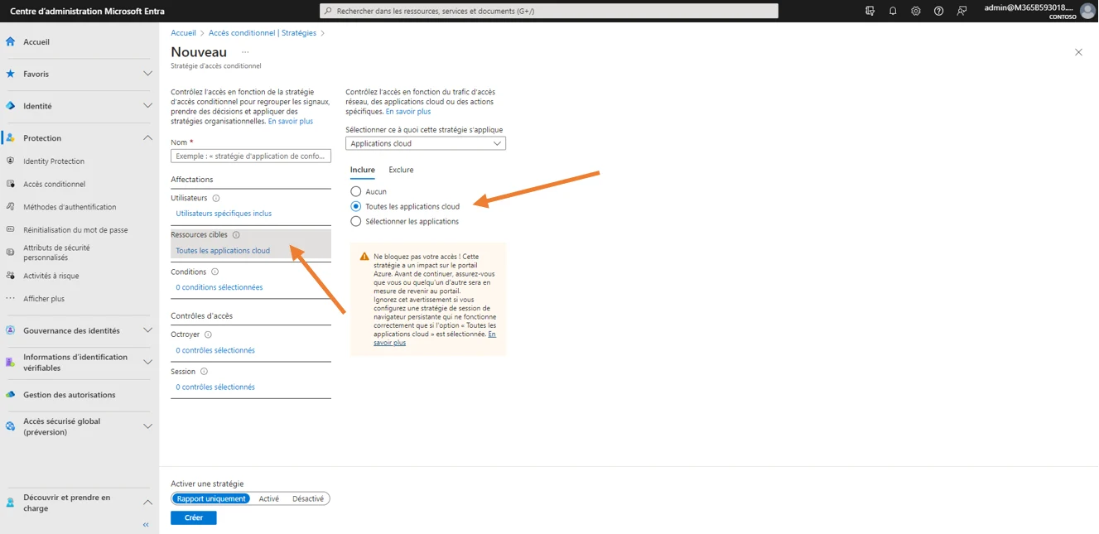Open Utilisateurs spécifiques inclus link
This screenshot has width=1099, height=534.
point(224,214)
